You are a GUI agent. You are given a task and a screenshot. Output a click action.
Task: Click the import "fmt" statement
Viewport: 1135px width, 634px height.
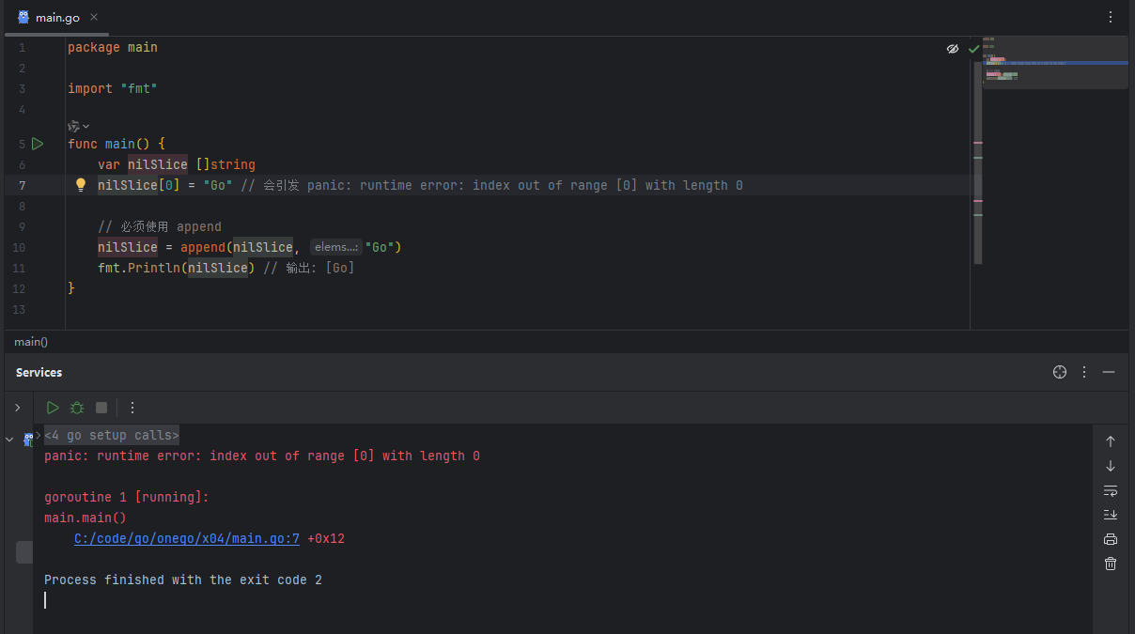click(x=113, y=88)
